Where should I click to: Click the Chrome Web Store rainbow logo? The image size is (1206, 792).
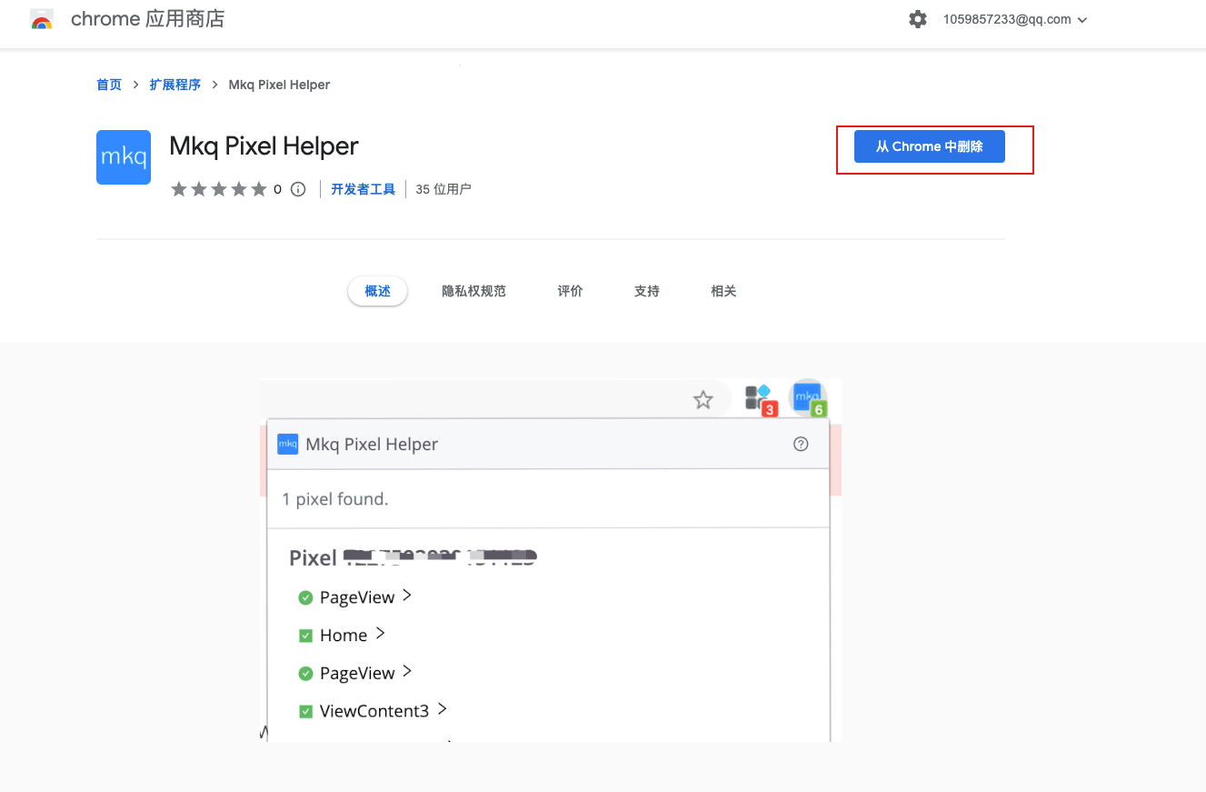tap(42, 19)
